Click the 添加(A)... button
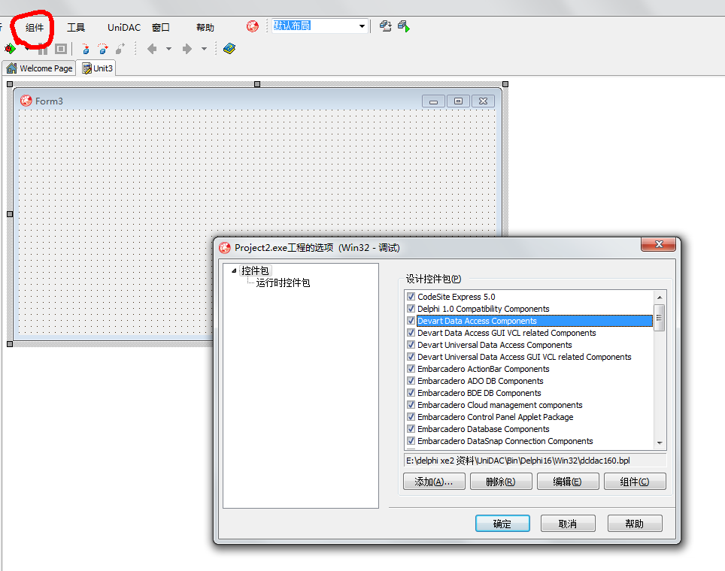The width and height of the screenshot is (725, 571). [434, 482]
